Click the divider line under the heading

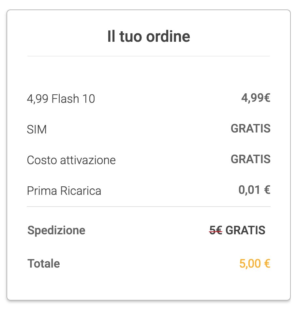(x=149, y=56)
